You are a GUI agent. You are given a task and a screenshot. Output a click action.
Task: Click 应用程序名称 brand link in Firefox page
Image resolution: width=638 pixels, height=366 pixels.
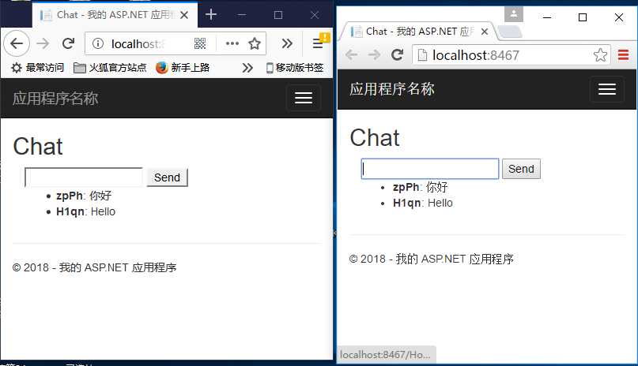(55, 99)
